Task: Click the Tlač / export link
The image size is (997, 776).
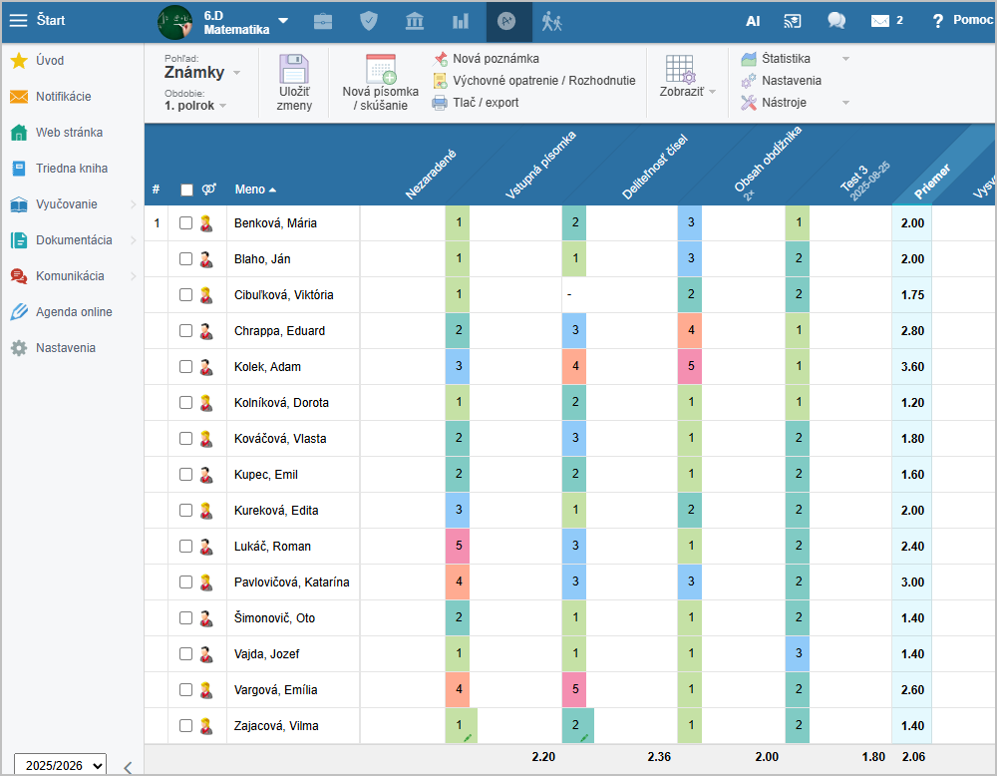Action: 486,102
